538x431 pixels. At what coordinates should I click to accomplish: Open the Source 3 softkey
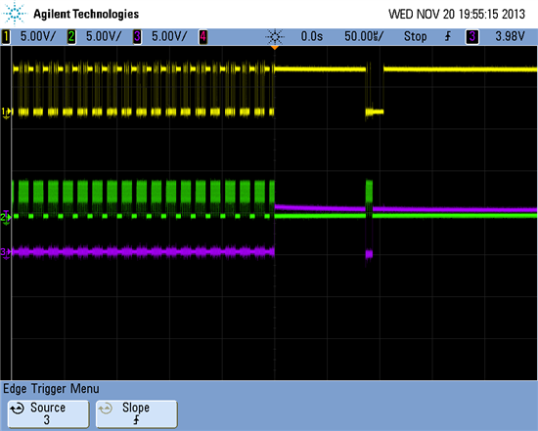click(48, 413)
